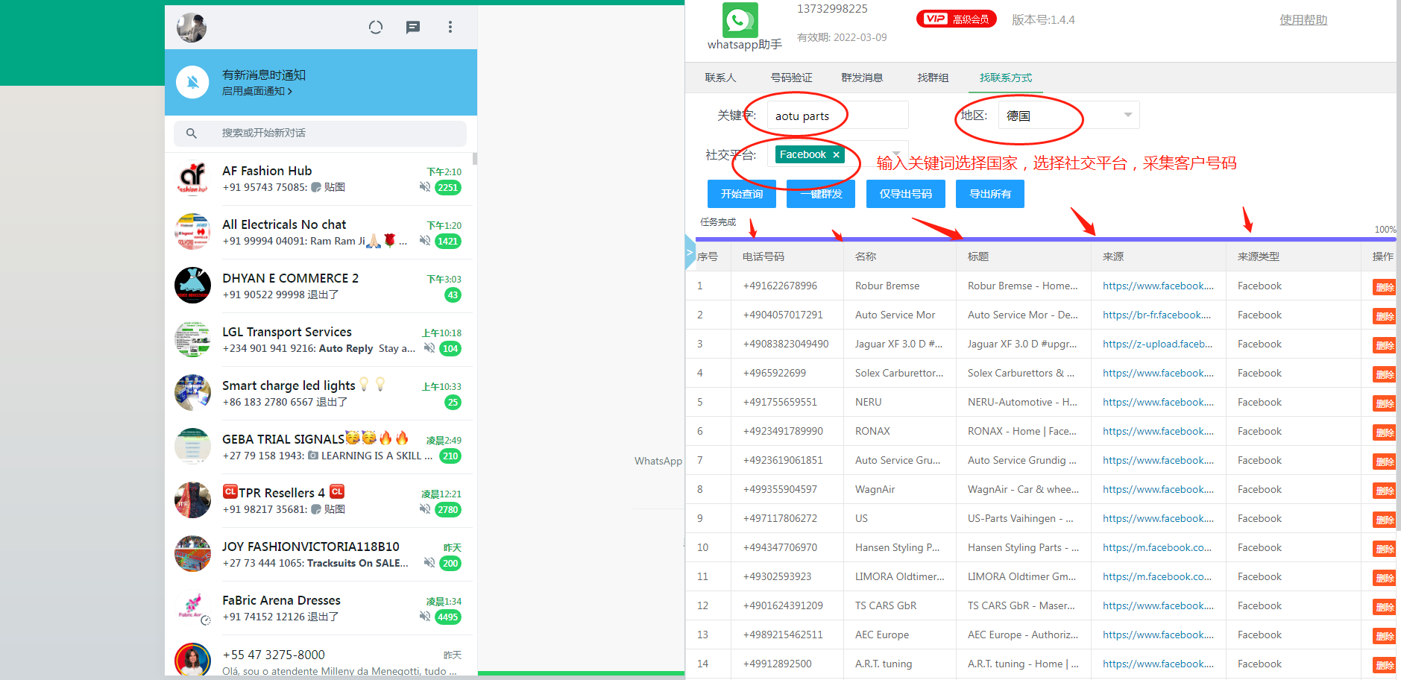The width and height of the screenshot is (1401, 680).
Task: Select phone number +4923491789990
Action: point(783,431)
